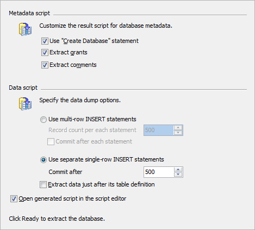Click the Record count spinner up arrow
This screenshot has height=230, width=255.
click(178, 128)
